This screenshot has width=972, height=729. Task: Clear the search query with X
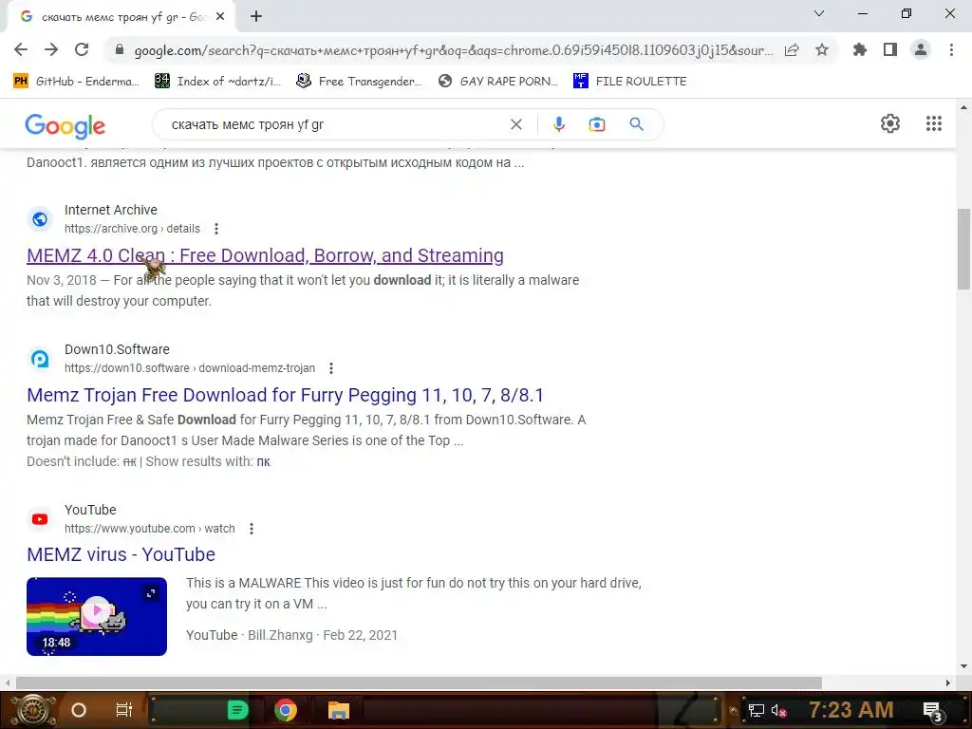[515, 124]
